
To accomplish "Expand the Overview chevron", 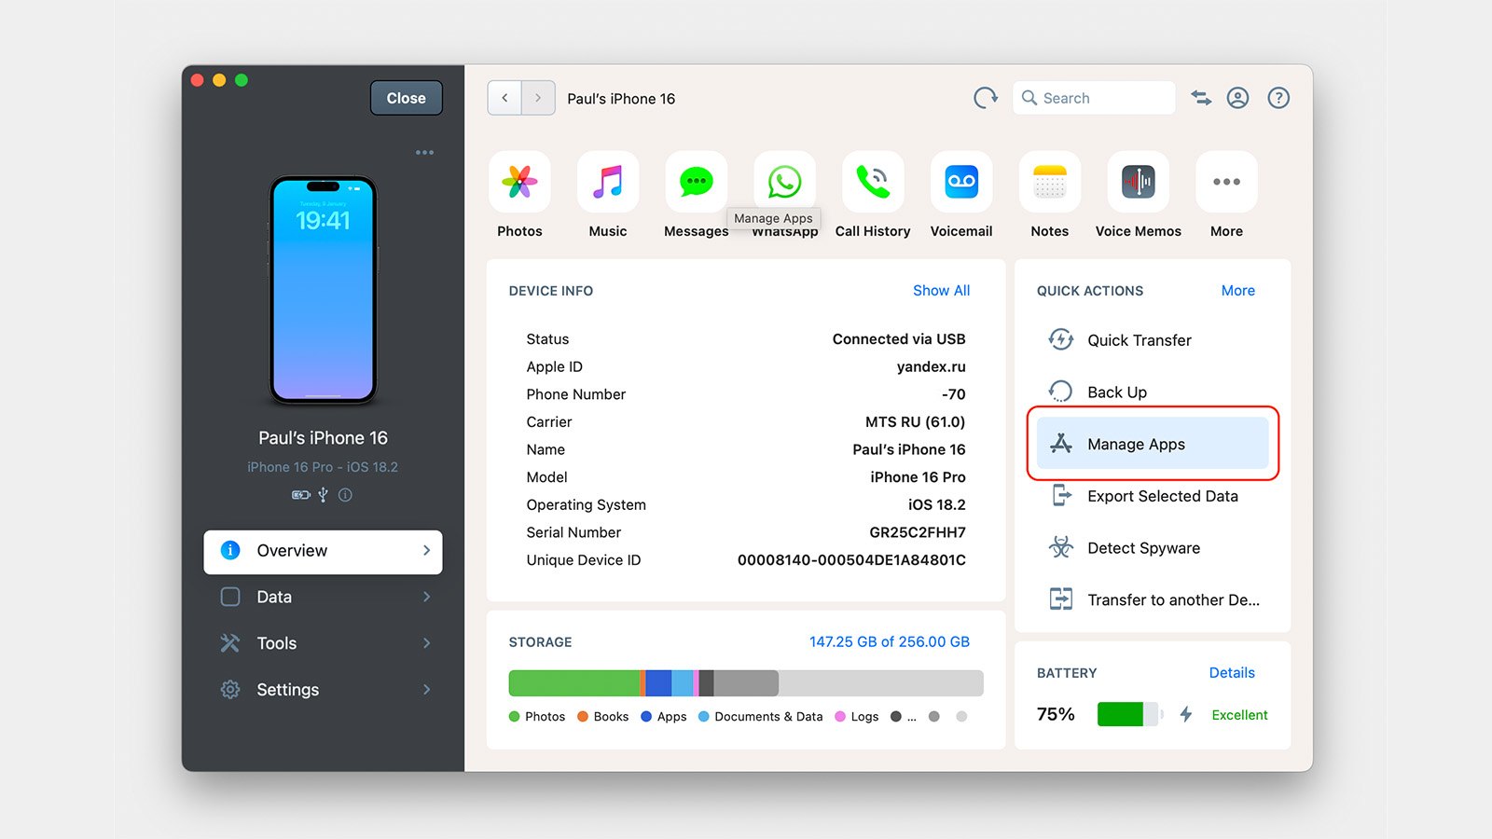I will coord(426,551).
